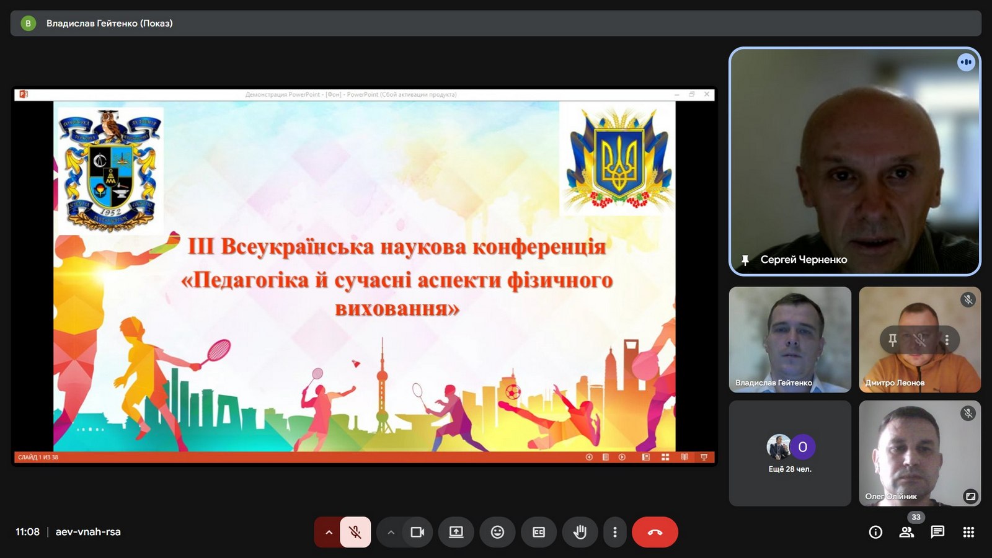Open the three-dot more options menu
The image size is (992, 558).
tap(614, 532)
